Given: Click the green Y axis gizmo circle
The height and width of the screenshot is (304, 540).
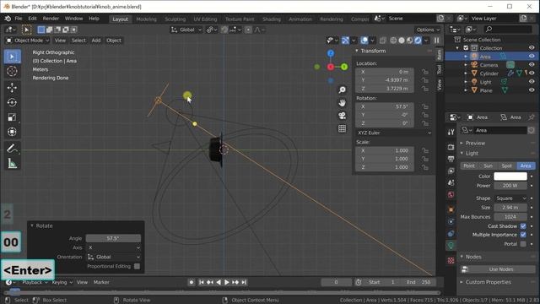Looking at the screenshot, I should (x=344, y=67).
